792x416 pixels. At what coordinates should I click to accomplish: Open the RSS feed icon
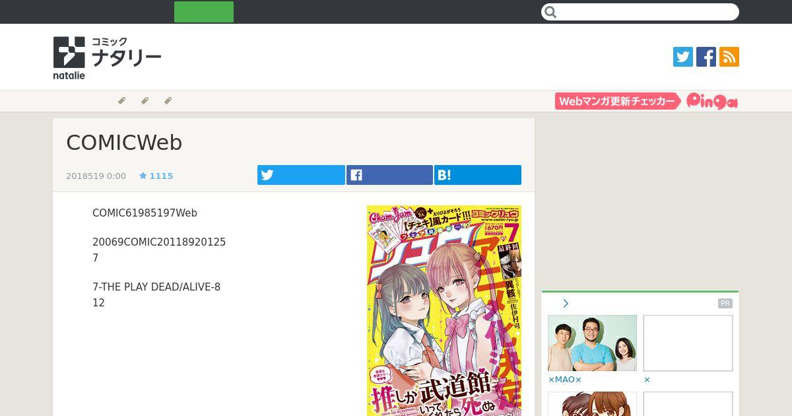pos(729,57)
